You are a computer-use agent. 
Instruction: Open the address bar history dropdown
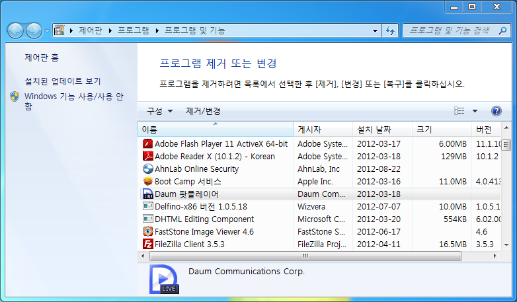click(375, 30)
